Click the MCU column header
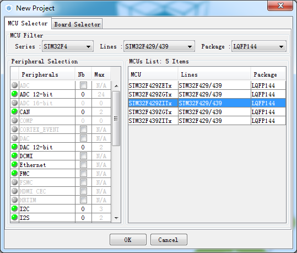This screenshot has height=253, width=297. [153, 74]
